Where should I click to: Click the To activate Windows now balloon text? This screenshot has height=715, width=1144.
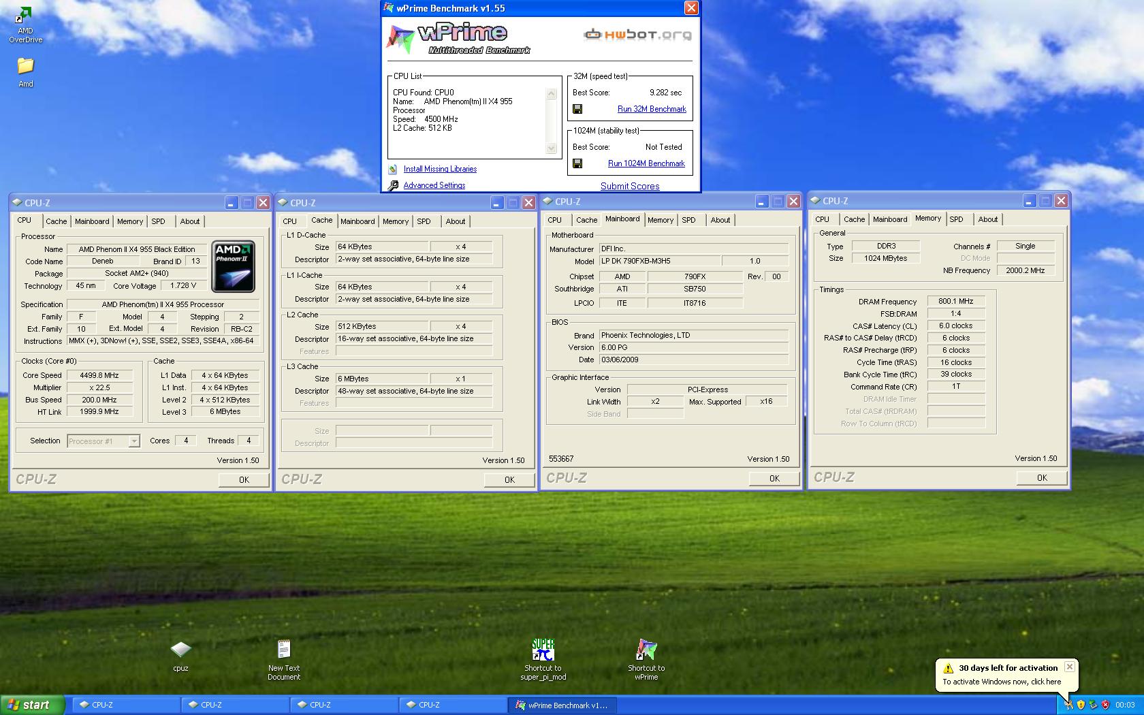pos(1002,682)
